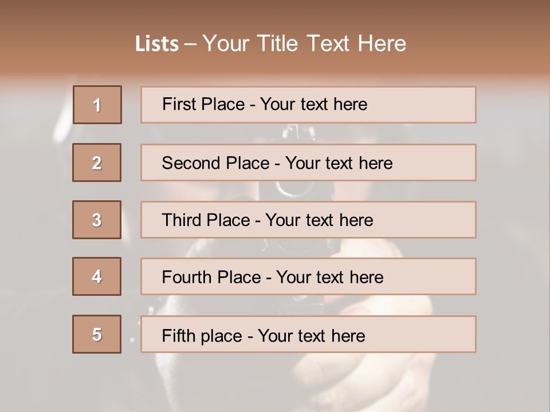Click the word First in list item one
Screen dimensions: 550x412
(x=174, y=104)
